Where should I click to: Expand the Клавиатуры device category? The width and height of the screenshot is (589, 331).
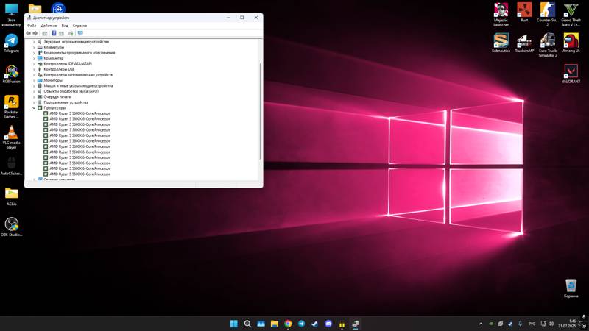34,47
